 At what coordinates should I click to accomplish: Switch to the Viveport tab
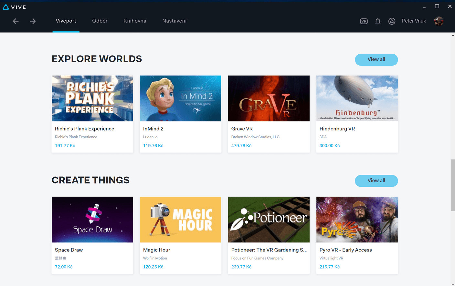pos(66,21)
